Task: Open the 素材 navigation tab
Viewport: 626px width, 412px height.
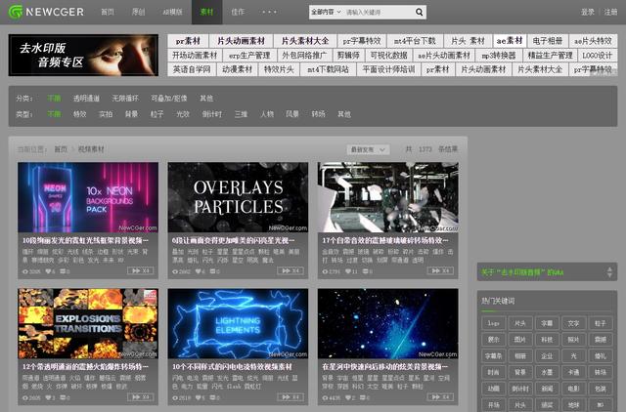Action: click(205, 12)
